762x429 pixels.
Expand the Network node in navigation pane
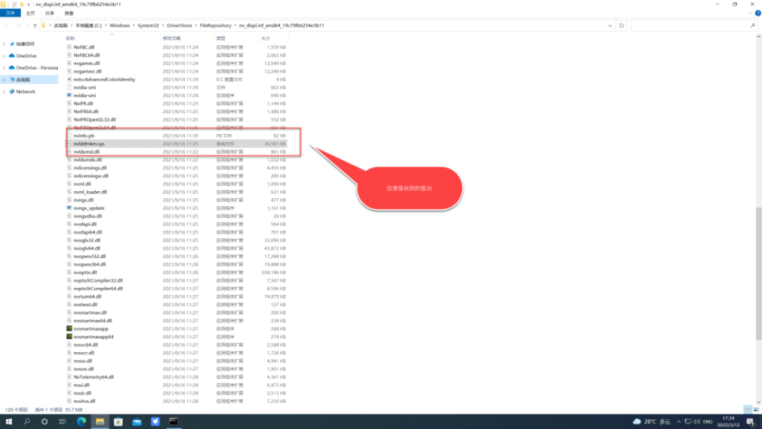tap(4, 91)
